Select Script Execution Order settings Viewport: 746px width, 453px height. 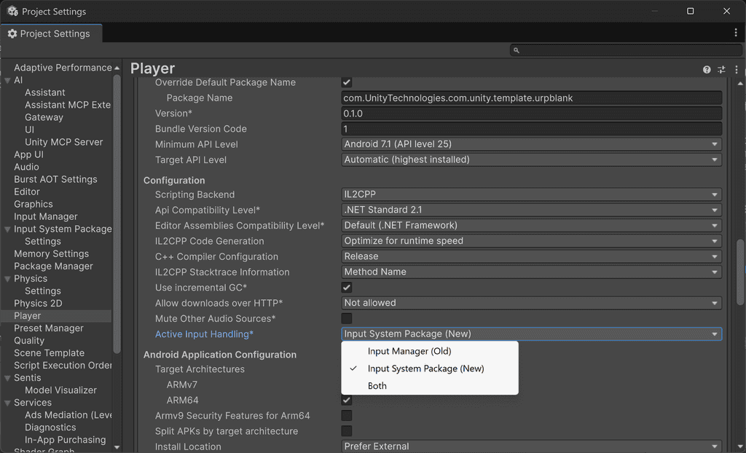click(63, 366)
